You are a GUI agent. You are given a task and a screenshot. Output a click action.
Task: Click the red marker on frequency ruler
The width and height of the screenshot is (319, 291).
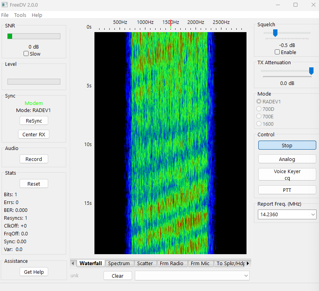click(x=171, y=23)
